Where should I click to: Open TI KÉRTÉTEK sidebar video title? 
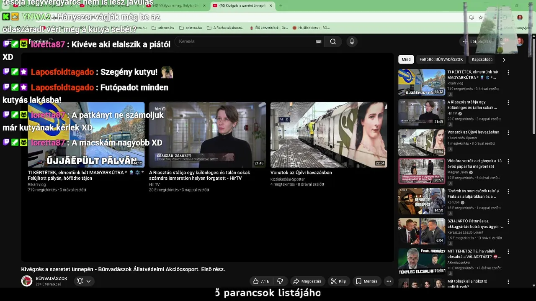click(x=473, y=75)
